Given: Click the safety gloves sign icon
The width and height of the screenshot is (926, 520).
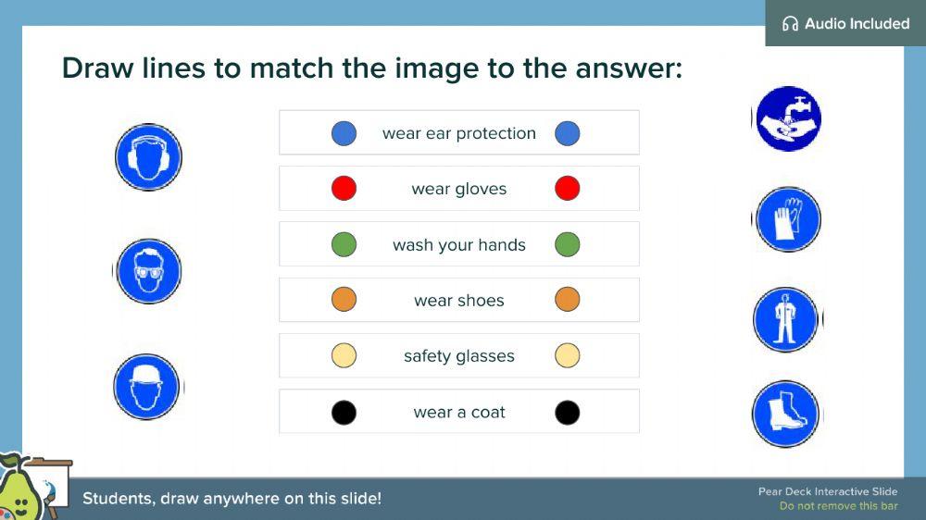Looking at the screenshot, I should pos(788,220).
